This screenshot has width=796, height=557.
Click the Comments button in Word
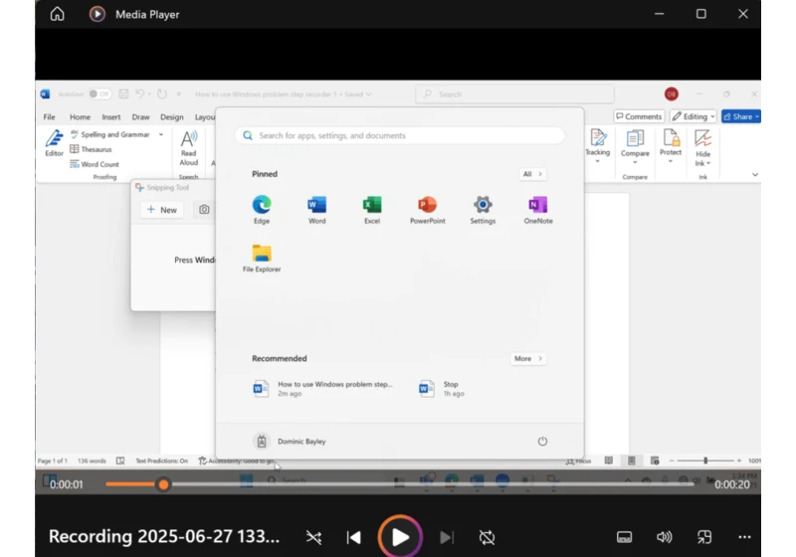(x=639, y=116)
